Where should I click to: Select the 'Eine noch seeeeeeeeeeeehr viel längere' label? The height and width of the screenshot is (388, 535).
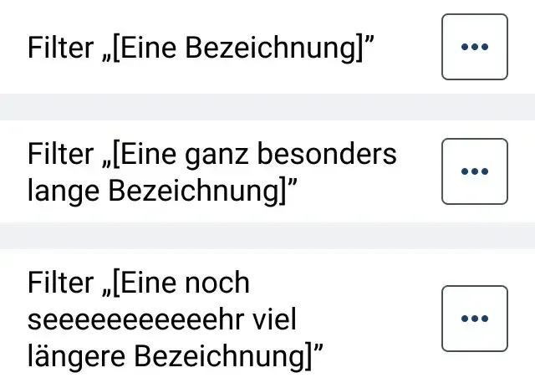click(x=175, y=319)
